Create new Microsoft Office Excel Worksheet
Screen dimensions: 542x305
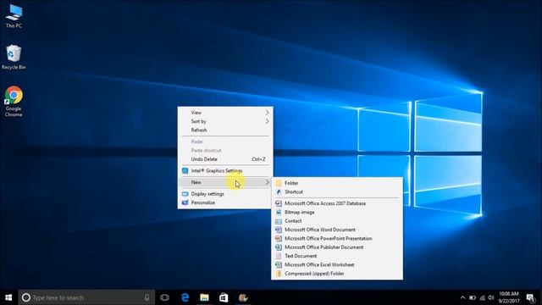[337, 265]
